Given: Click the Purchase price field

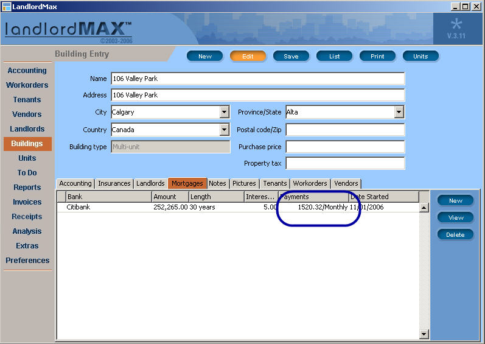Looking at the screenshot, I should coord(345,147).
